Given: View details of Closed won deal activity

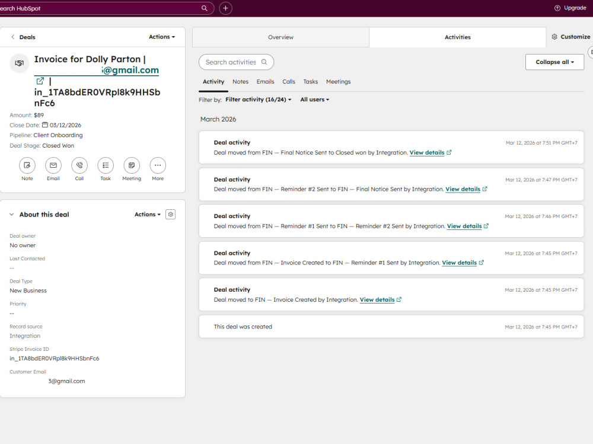Looking at the screenshot, I should pyautogui.click(x=427, y=152).
